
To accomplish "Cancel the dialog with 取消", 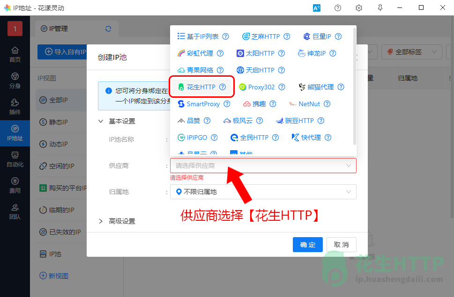I will 342,245.
